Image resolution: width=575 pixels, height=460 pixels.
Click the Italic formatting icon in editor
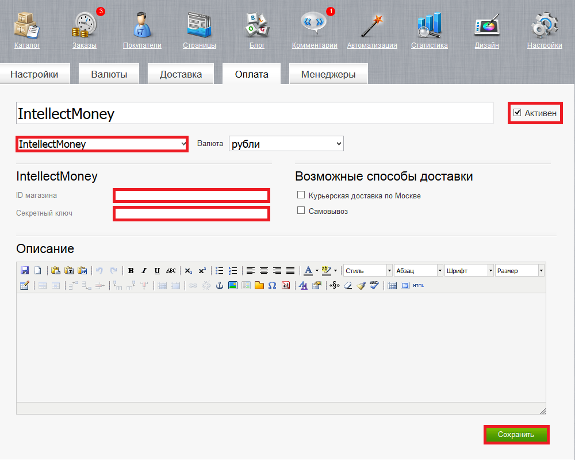144,270
